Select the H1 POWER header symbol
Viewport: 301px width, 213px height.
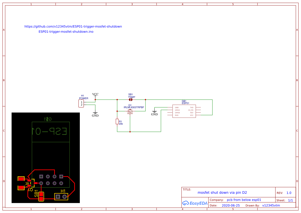[x=81, y=103]
